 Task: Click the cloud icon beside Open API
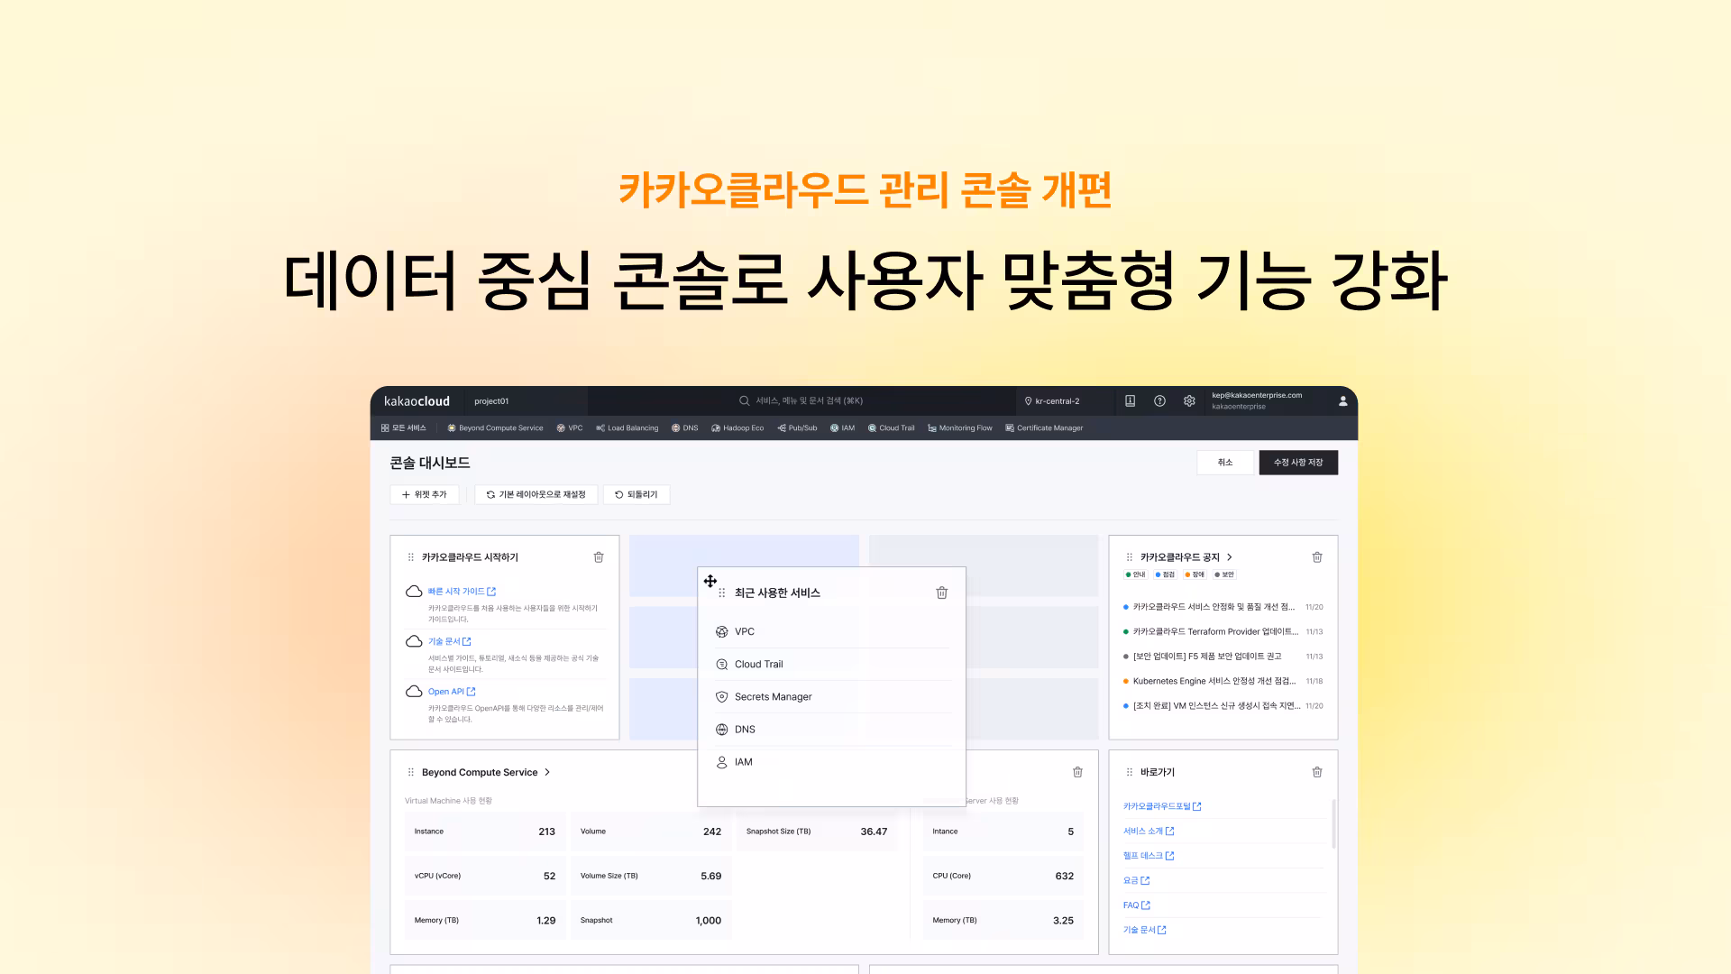click(414, 692)
